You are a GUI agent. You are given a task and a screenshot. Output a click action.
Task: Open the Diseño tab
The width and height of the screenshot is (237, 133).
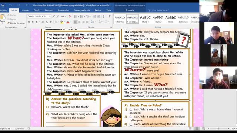pos(37,10)
